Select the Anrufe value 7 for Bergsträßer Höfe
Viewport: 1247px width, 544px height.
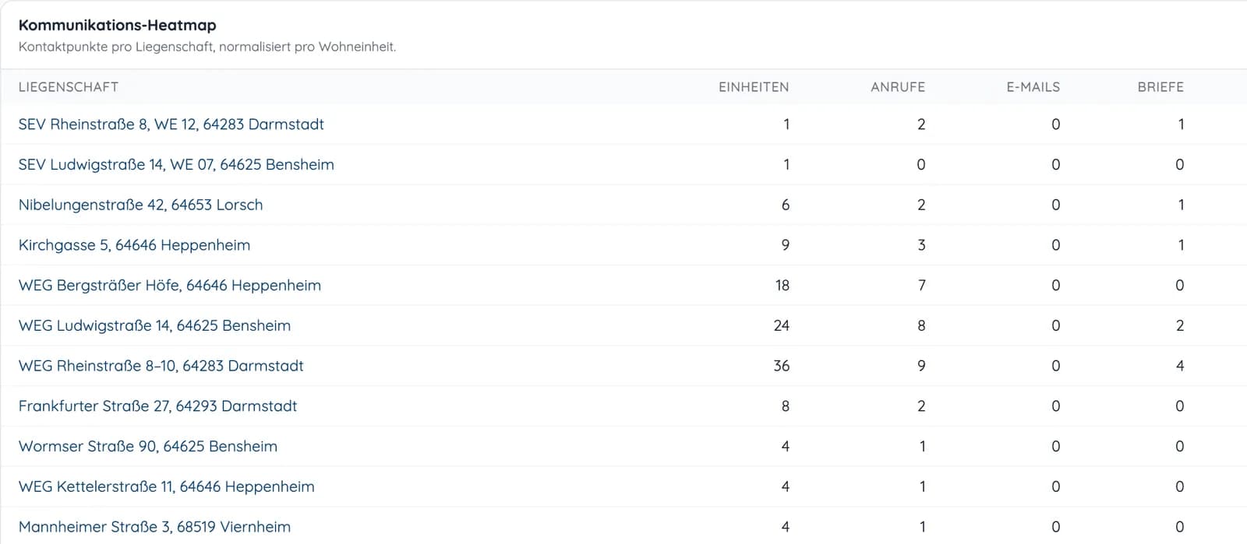(x=922, y=286)
